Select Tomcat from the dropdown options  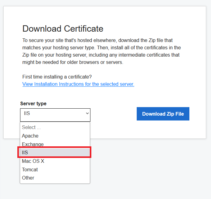pyautogui.click(x=30, y=169)
